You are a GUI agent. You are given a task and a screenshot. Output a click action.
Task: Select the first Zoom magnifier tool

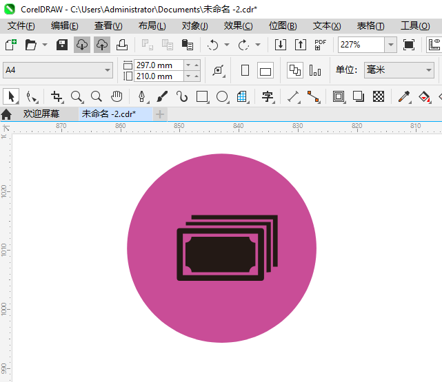click(x=77, y=97)
